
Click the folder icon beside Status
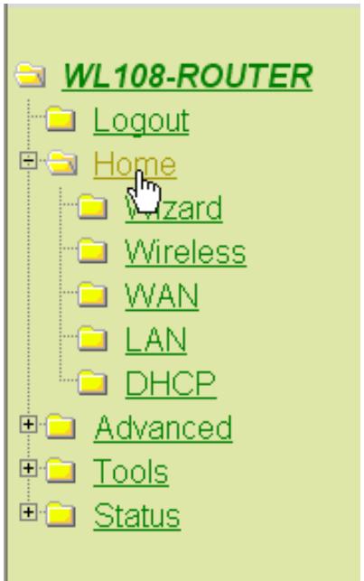(61, 514)
